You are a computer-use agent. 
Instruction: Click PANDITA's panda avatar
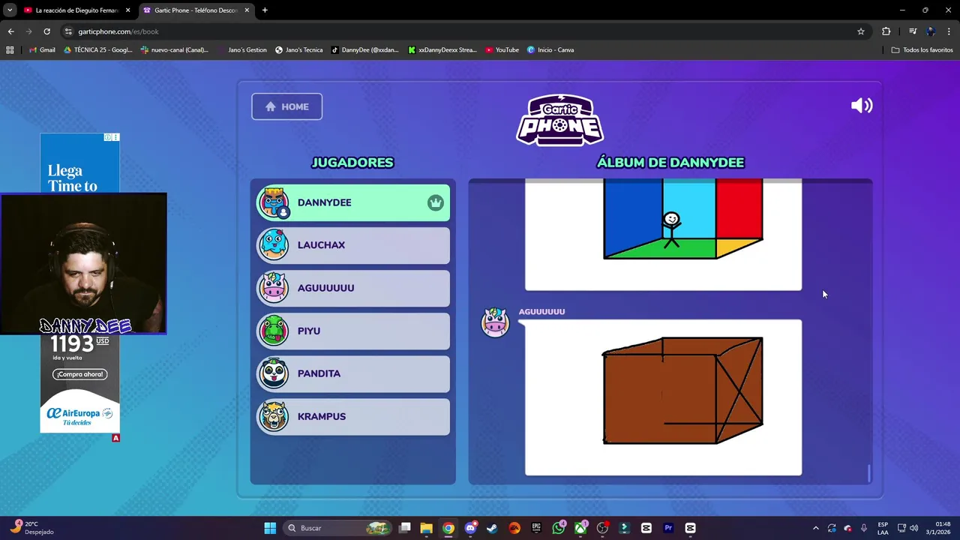(x=274, y=373)
